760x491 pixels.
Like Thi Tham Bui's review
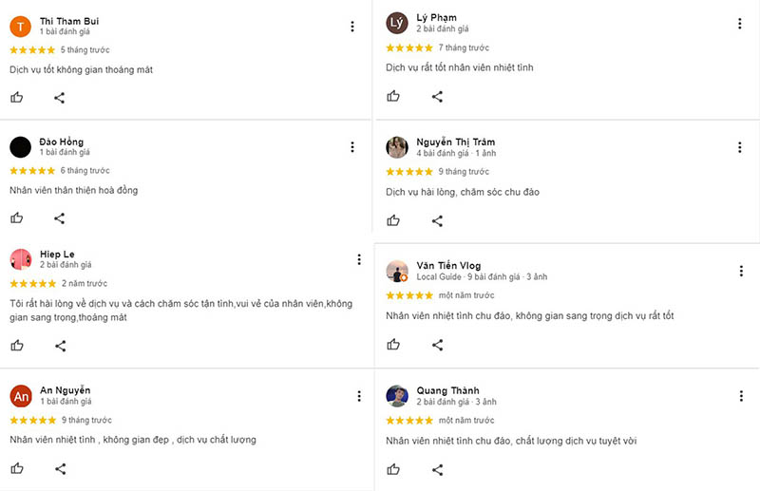coord(17,97)
